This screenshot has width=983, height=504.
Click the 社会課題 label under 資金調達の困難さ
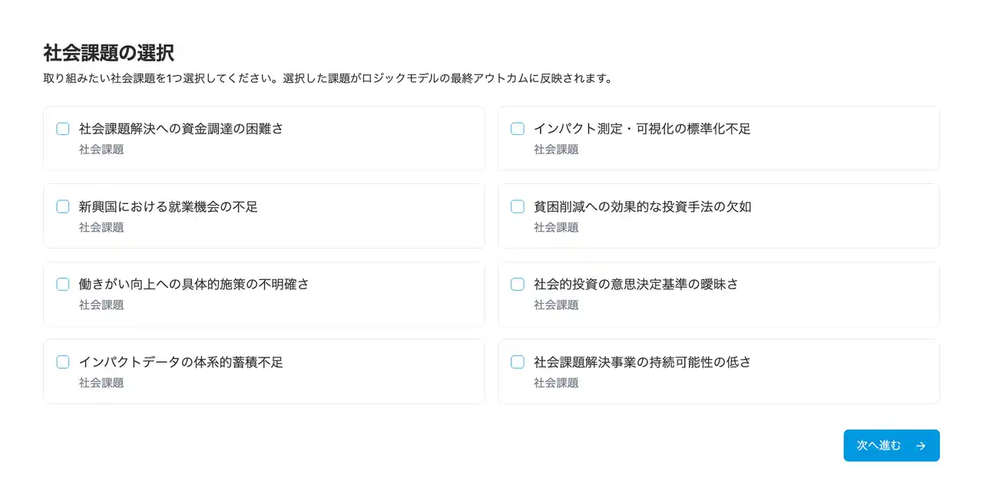click(x=101, y=150)
